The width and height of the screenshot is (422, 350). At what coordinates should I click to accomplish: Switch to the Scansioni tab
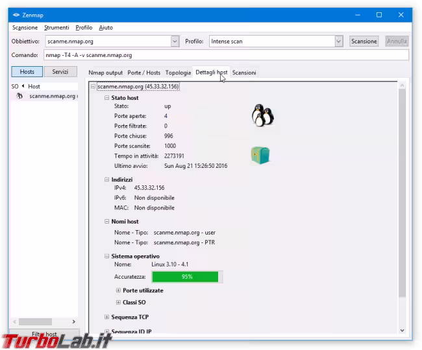click(x=244, y=73)
